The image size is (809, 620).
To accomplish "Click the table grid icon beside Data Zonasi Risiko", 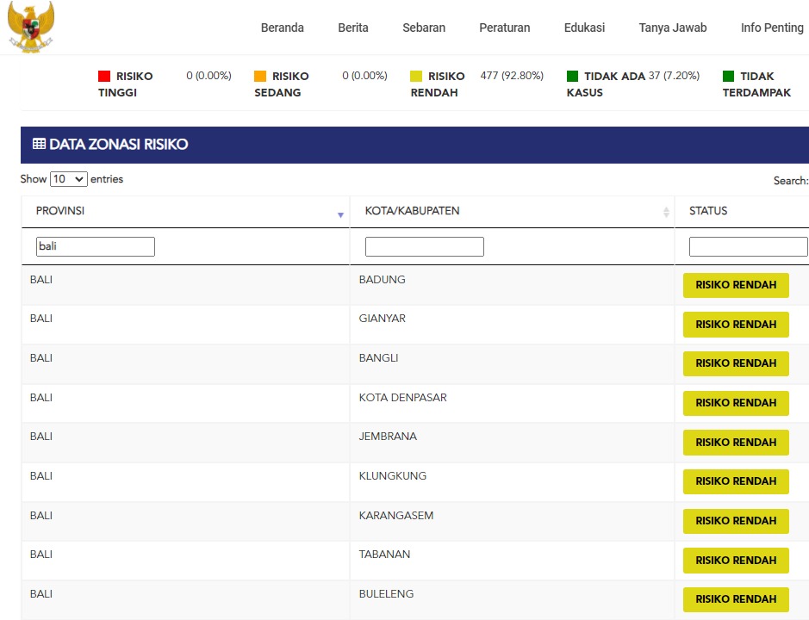I will click(x=39, y=145).
